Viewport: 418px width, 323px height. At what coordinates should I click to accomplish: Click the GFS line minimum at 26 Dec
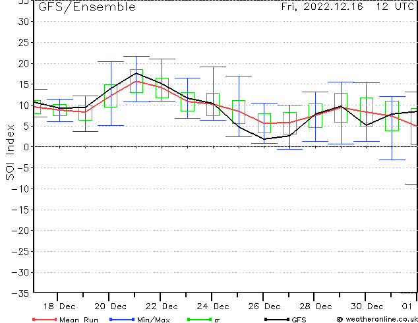pyautogui.click(x=264, y=139)
